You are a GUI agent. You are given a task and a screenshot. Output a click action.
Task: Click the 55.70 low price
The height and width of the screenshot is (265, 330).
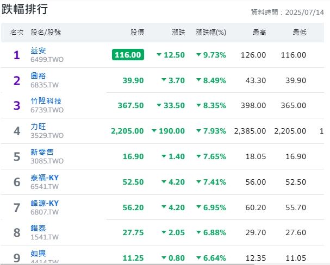[296, 207]
